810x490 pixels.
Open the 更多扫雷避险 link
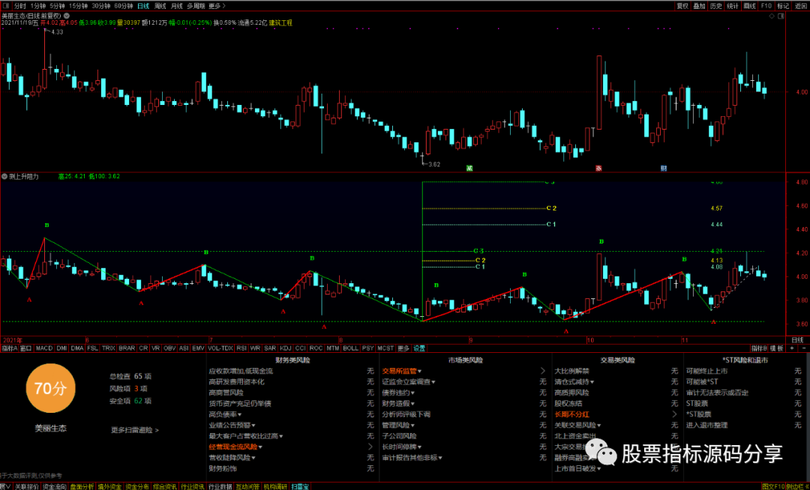pos(135,429)
